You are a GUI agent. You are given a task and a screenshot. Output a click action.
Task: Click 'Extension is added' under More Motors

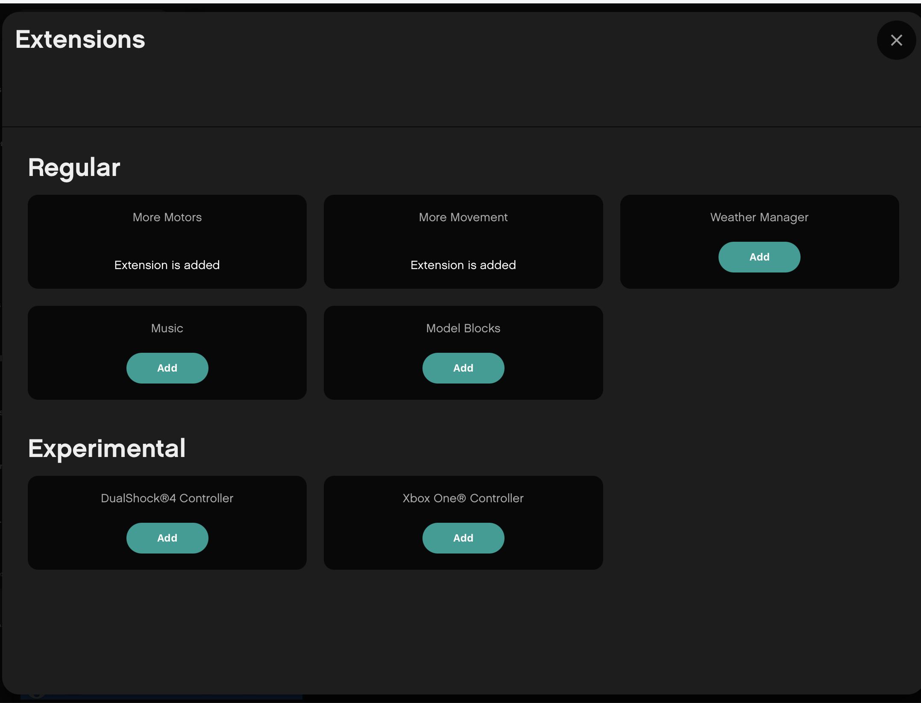click(167, 265)
